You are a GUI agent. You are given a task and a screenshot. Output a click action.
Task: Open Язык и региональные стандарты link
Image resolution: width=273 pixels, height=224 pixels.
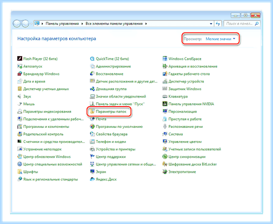point(51,180)
